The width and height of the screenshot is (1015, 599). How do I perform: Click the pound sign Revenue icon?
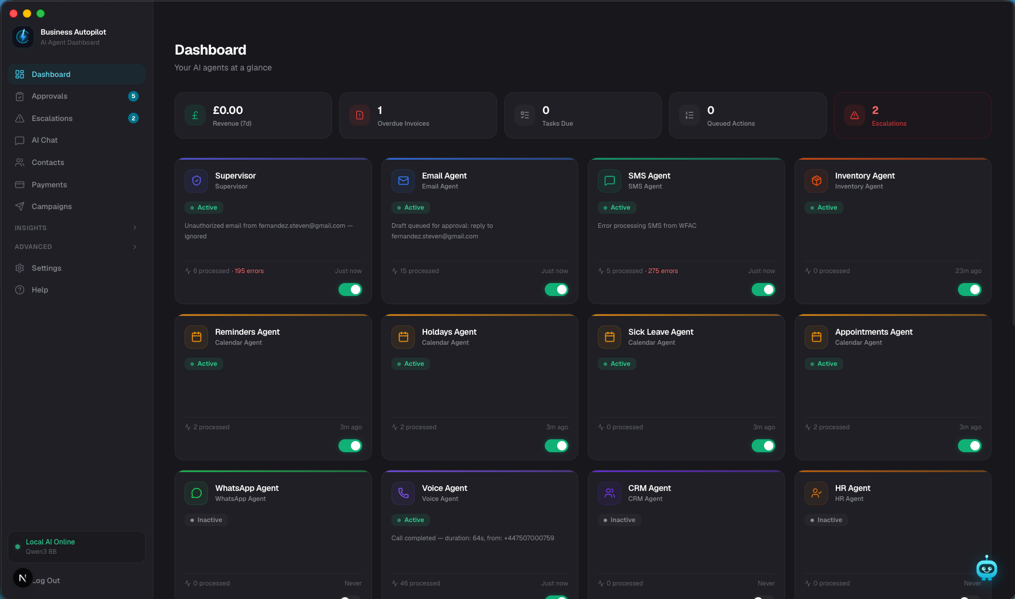[195, 116]
